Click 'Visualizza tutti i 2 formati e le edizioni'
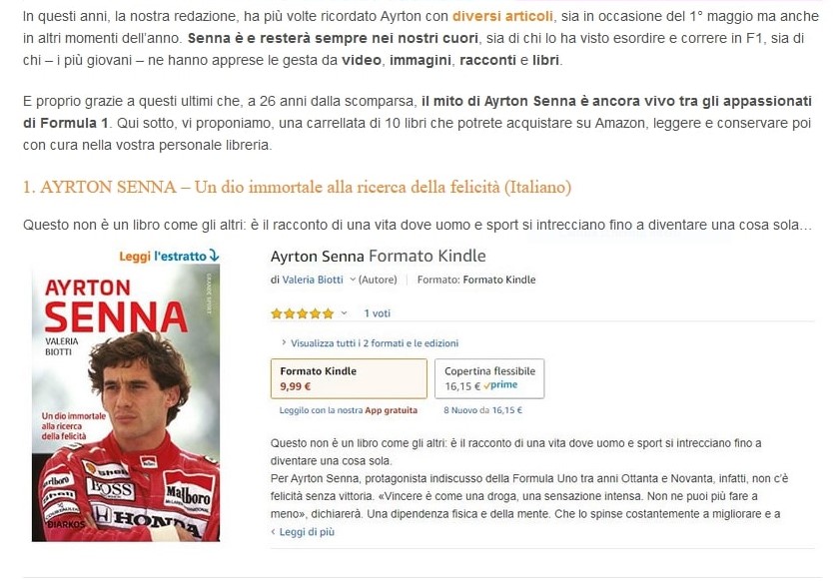The height and width of the screenshot is (581, 839). (x=375, y=343)
